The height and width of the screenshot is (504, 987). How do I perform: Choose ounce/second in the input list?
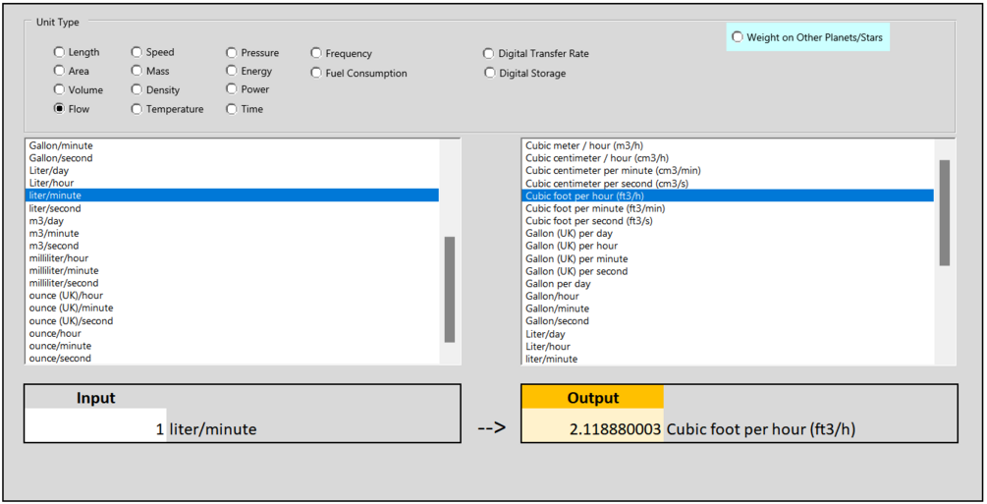point(232,358)
